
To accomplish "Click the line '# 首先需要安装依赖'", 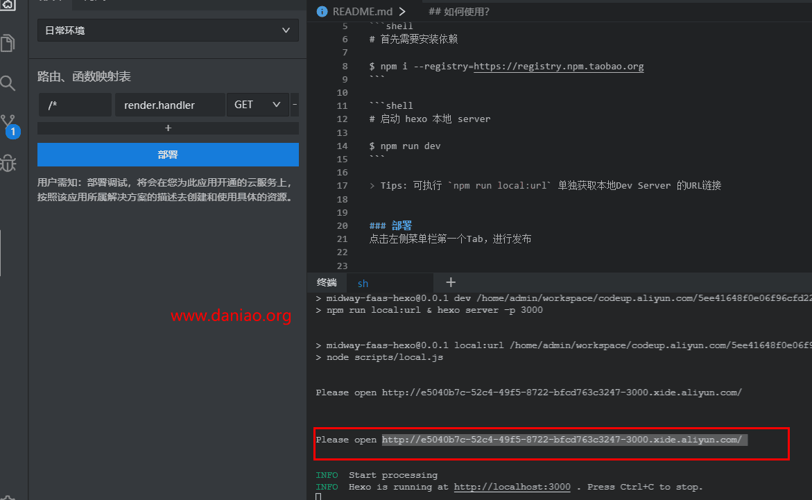I will [413, 40].
